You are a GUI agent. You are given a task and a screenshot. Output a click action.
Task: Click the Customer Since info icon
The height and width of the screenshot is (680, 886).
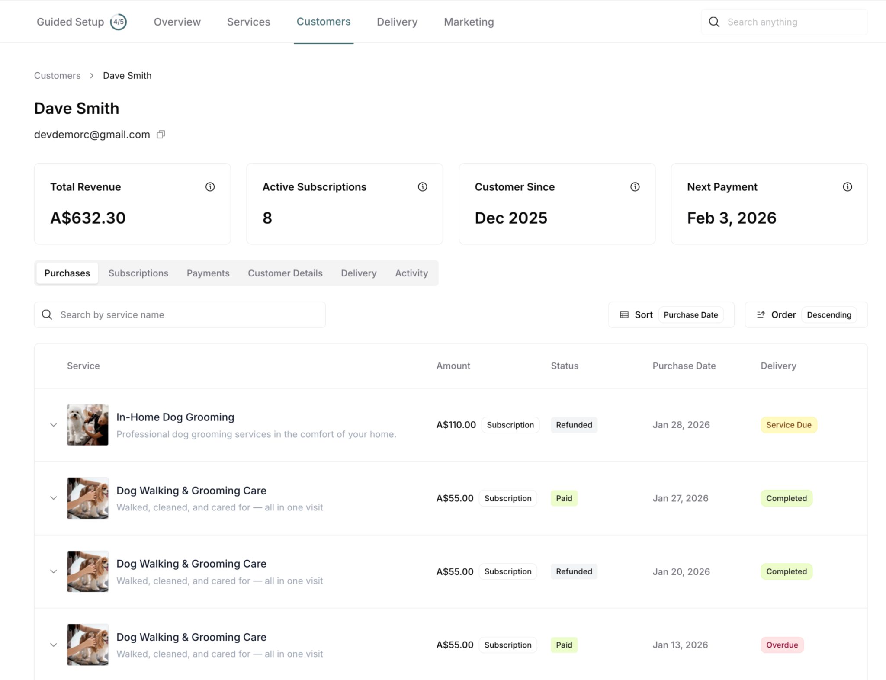[x=635, y=187]
